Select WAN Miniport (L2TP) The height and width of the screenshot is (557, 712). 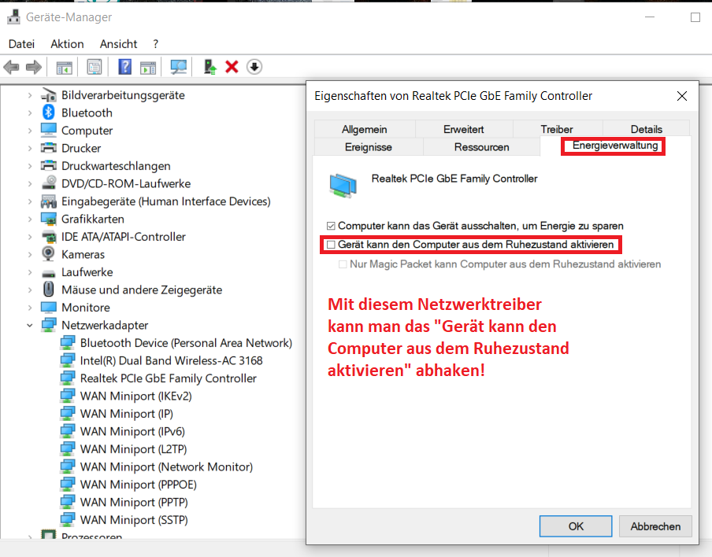pos(133,449)
